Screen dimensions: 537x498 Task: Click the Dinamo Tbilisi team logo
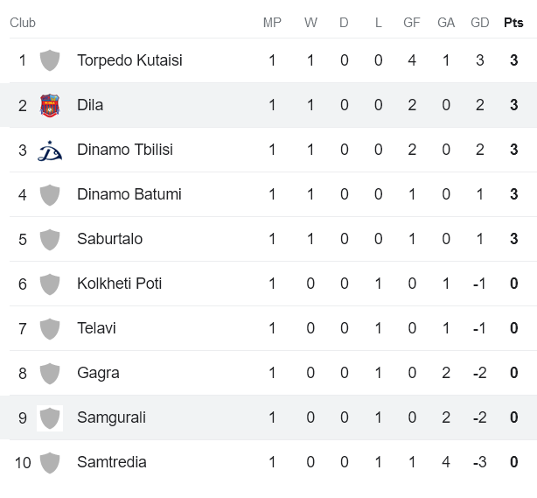(50, 150)
